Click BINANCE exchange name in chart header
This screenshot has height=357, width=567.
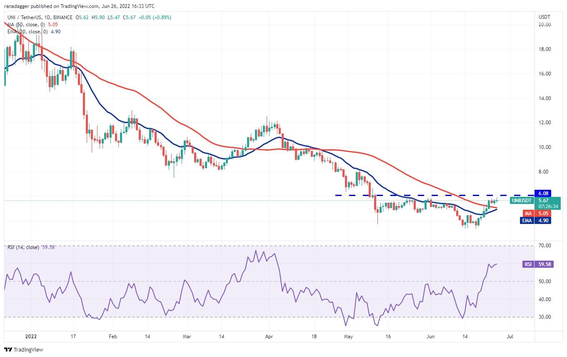click(x=63, y=18)
